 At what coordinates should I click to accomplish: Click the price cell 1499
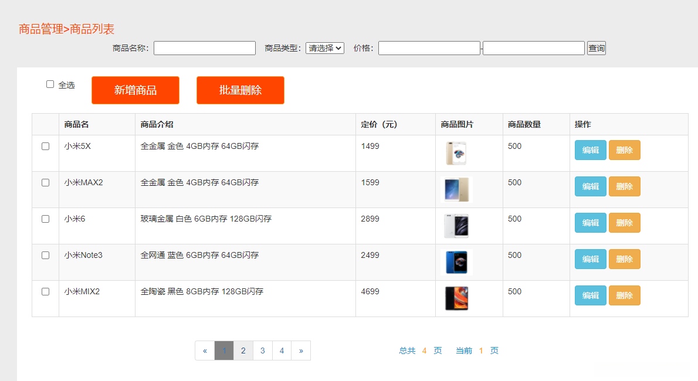coord(370,146)
